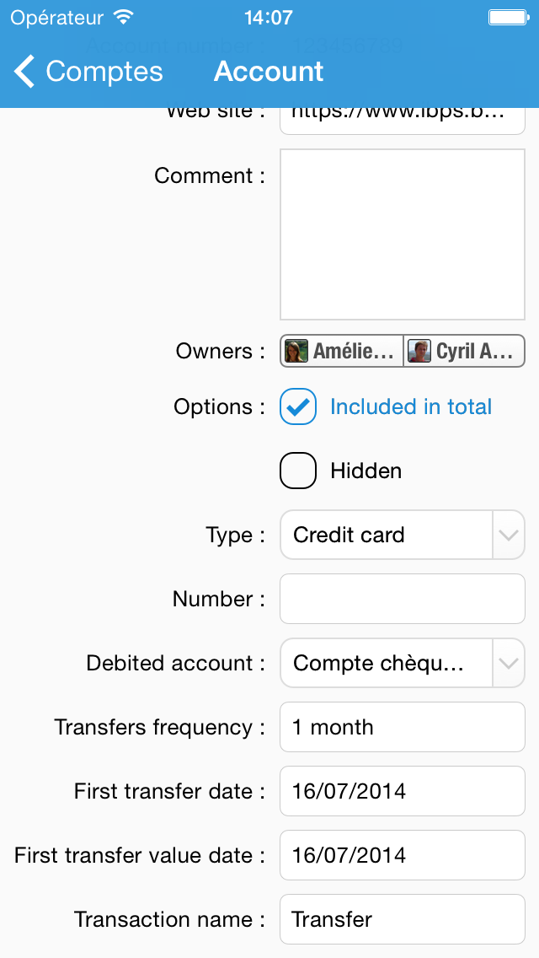Image resolution: width=539 pixels, height=958 pixels.
Task: Open the Debited account dropdown arrow
Action: [x=508, y=663]
